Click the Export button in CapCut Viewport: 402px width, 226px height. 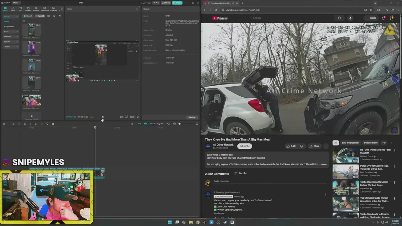point(178,3)
